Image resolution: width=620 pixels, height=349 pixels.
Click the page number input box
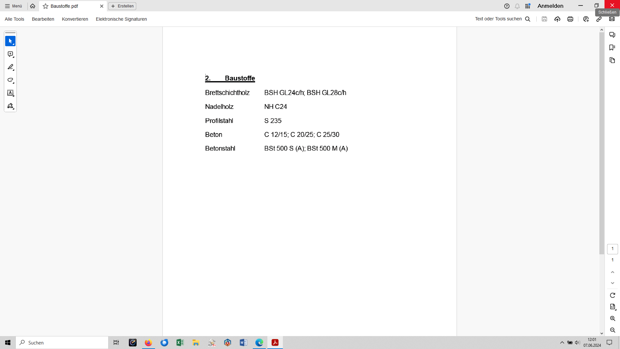[613, 249]
